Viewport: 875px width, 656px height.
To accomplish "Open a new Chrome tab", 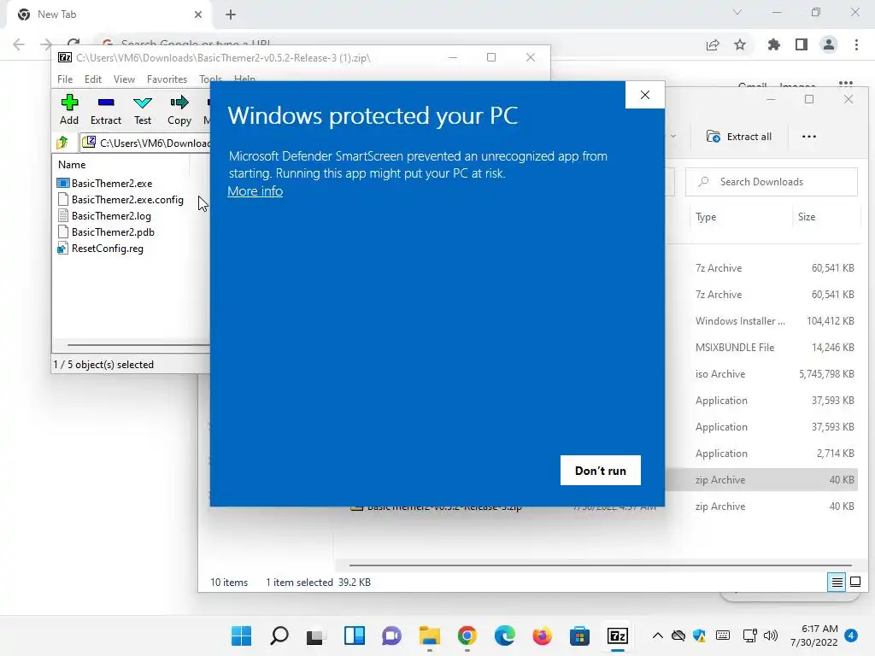I will pos(231,15).
